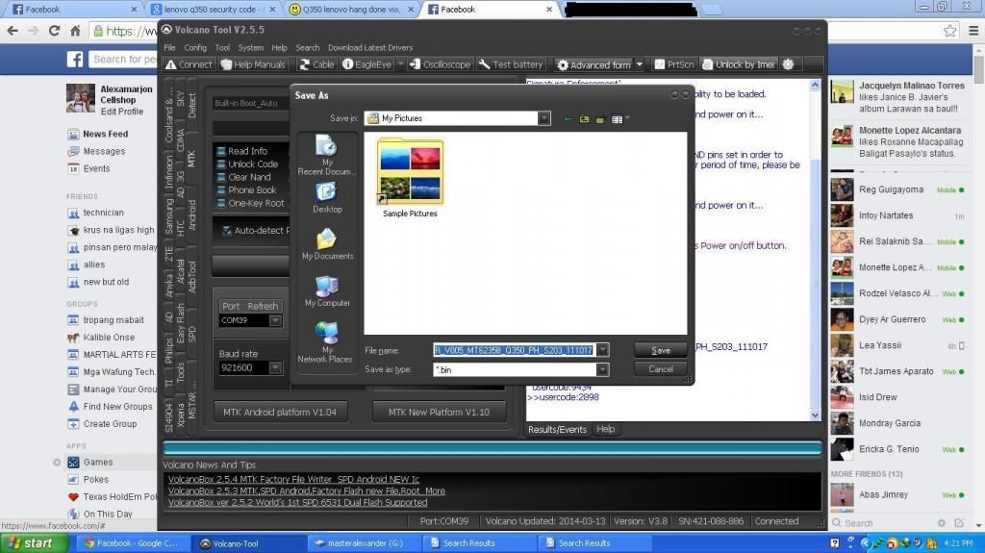
Task: Expand the Save in folder dropdown
Action: pyautogui.click(x=544, y=118)
